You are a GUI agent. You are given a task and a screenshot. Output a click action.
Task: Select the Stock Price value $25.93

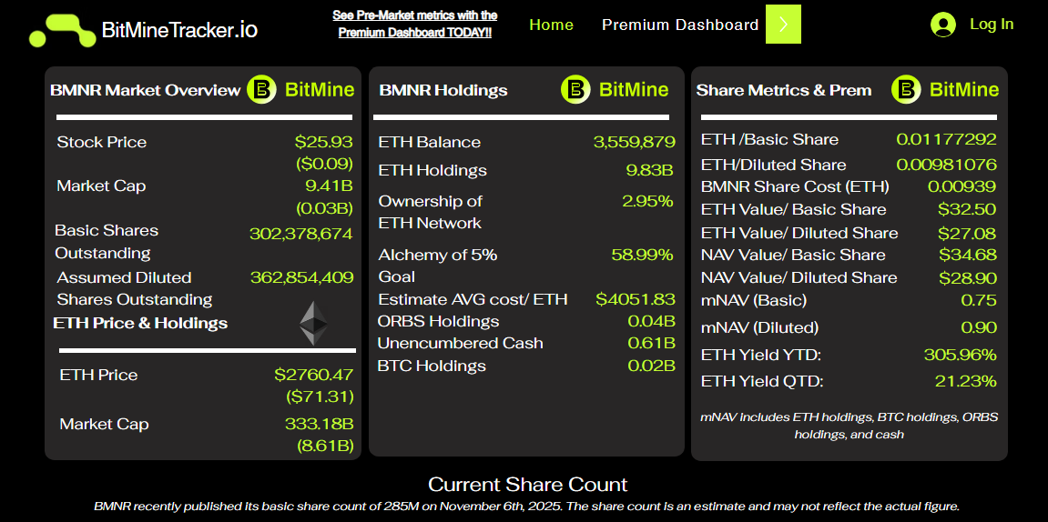323,142
